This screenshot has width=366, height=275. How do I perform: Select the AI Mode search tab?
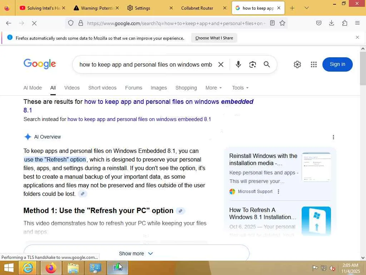click(33, 88)
